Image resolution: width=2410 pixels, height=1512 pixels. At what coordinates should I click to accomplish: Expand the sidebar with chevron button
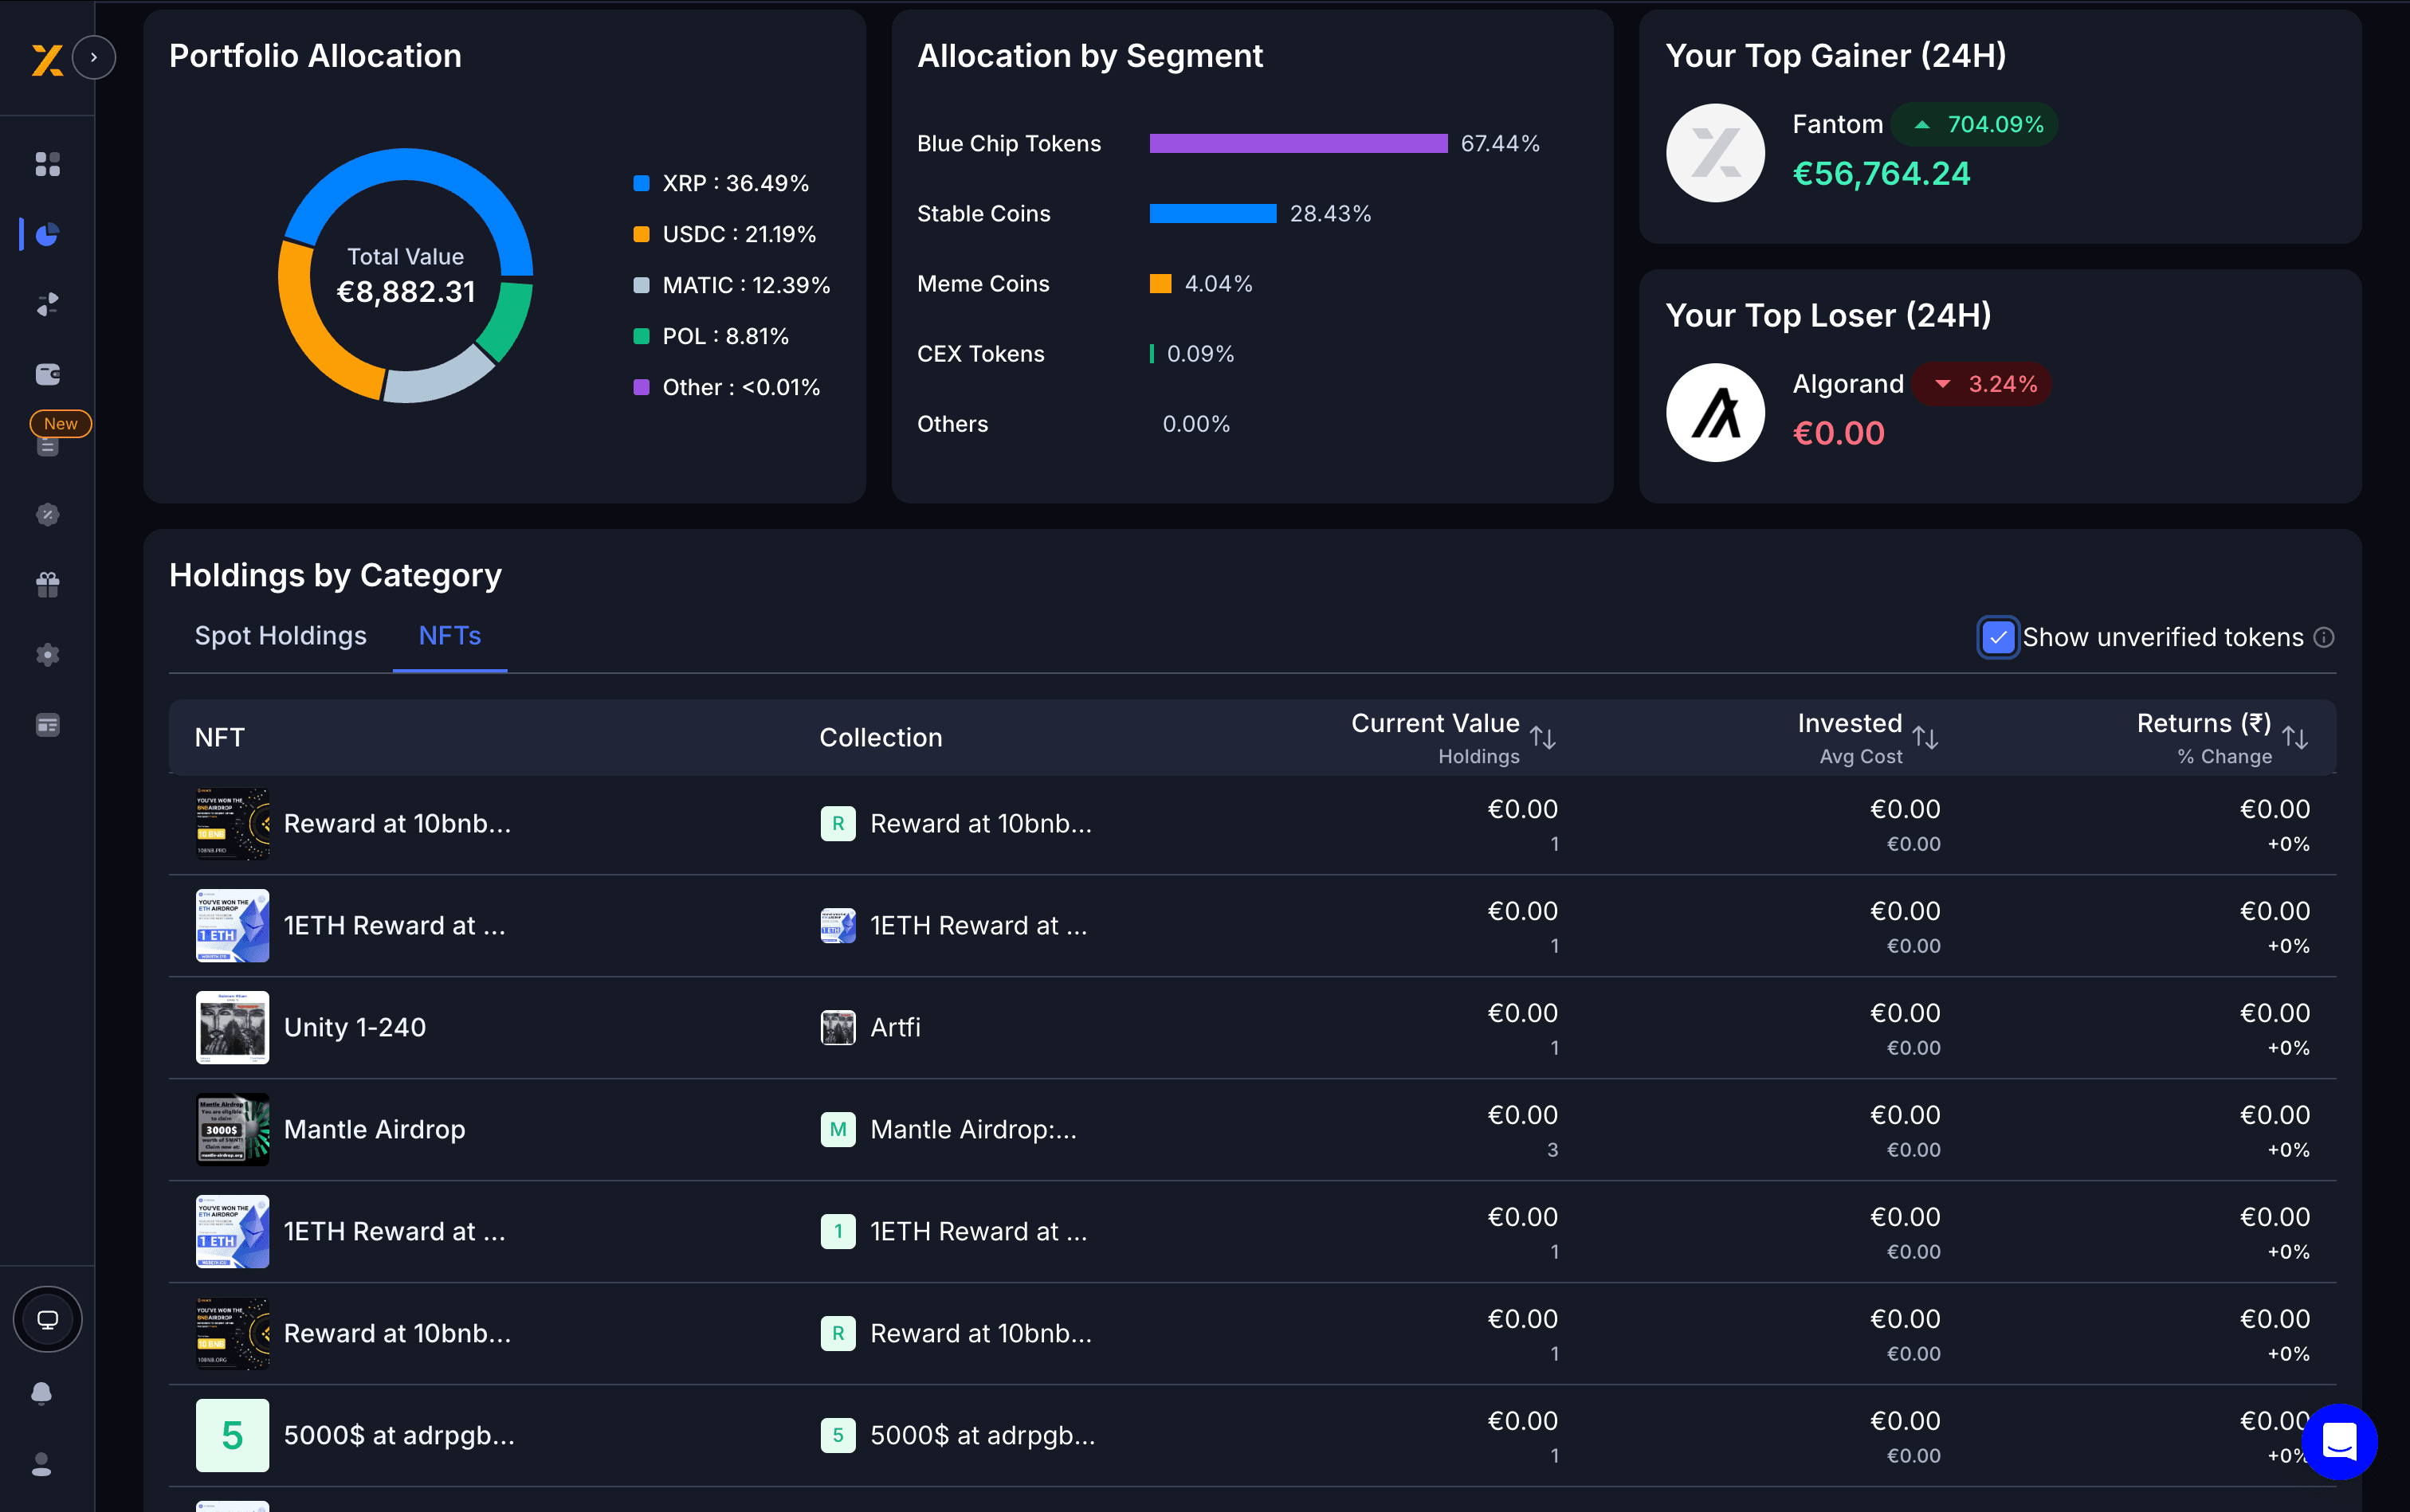[x=94, y=57]
